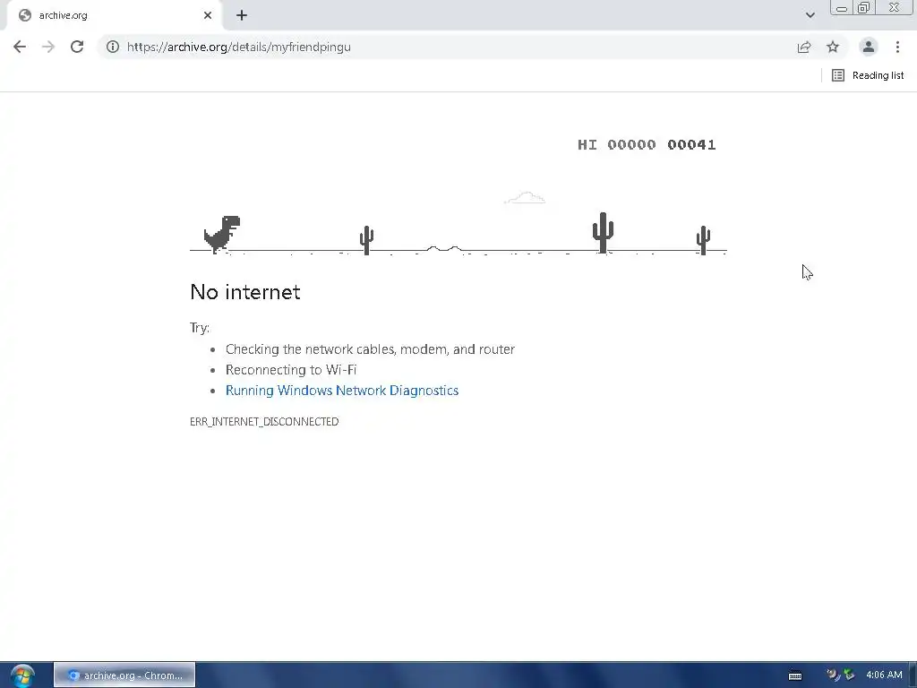Click the No internet heading

tap(245, 292)
